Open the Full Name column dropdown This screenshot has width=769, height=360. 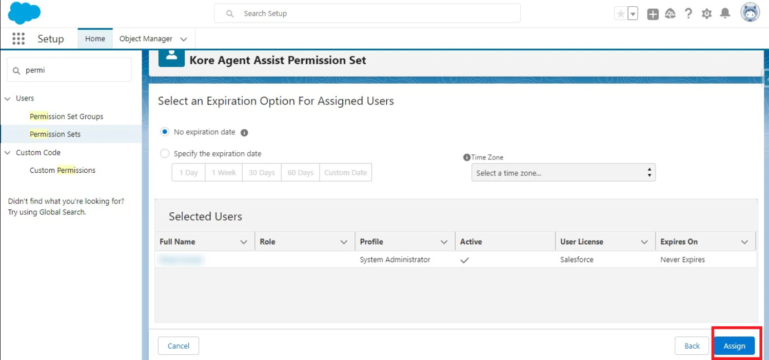245,241
